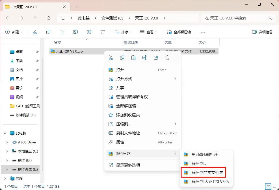Choose 添加到收藏夹
Viewport: 279px width, 190px height.
(x=143, y=115)
